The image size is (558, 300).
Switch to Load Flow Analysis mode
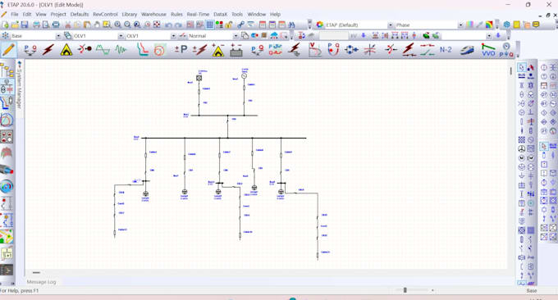[30, 50]
